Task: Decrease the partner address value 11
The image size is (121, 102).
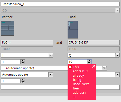Action: (x=23, y=63)
